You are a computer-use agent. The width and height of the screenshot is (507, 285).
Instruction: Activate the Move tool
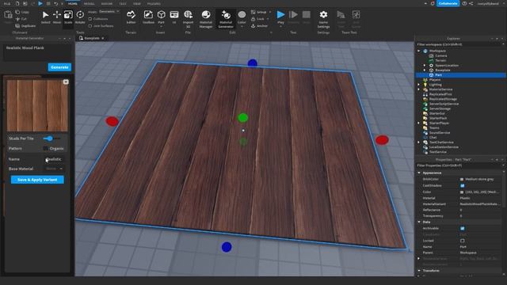(57, 17)
